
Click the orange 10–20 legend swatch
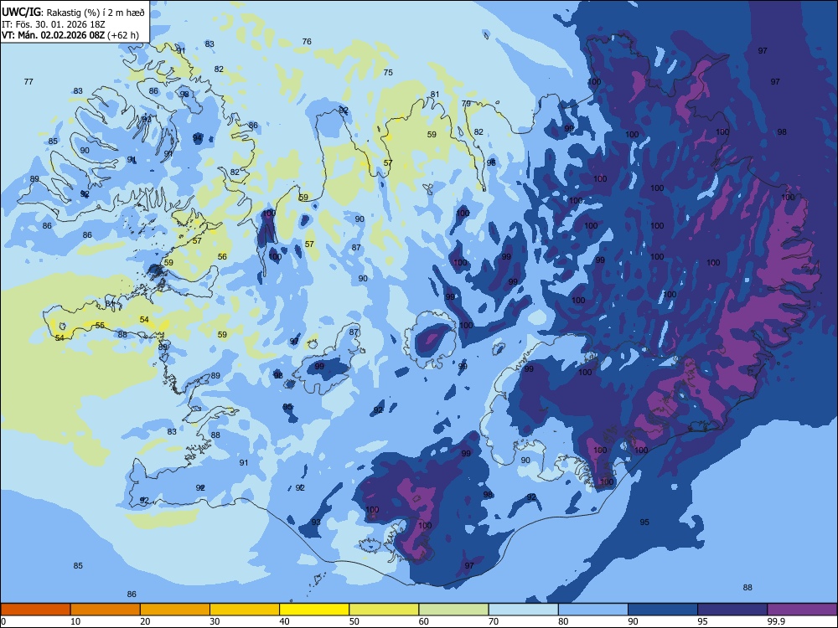(106, 610)
